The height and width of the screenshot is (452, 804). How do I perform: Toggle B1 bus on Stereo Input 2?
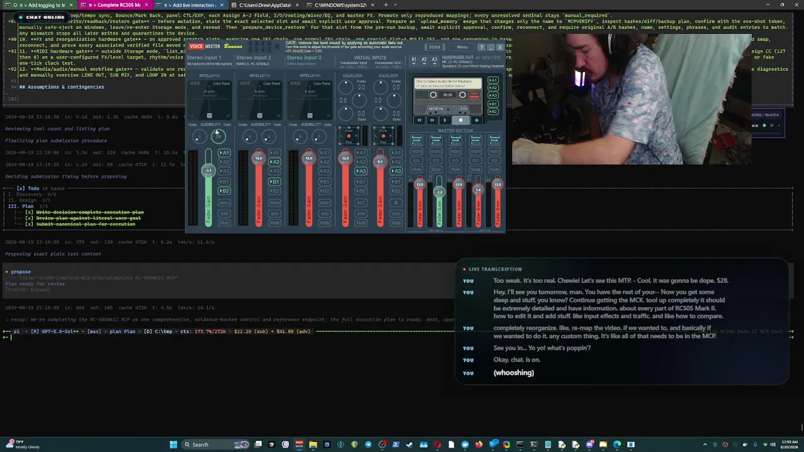tap(274, 181)
